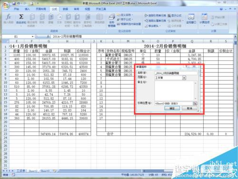Open the Data ribbon tab
238x179 pixels.
click(x=65, y=9)
